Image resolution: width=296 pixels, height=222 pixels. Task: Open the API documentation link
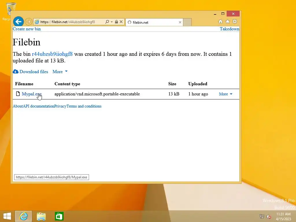coord(38,106)
